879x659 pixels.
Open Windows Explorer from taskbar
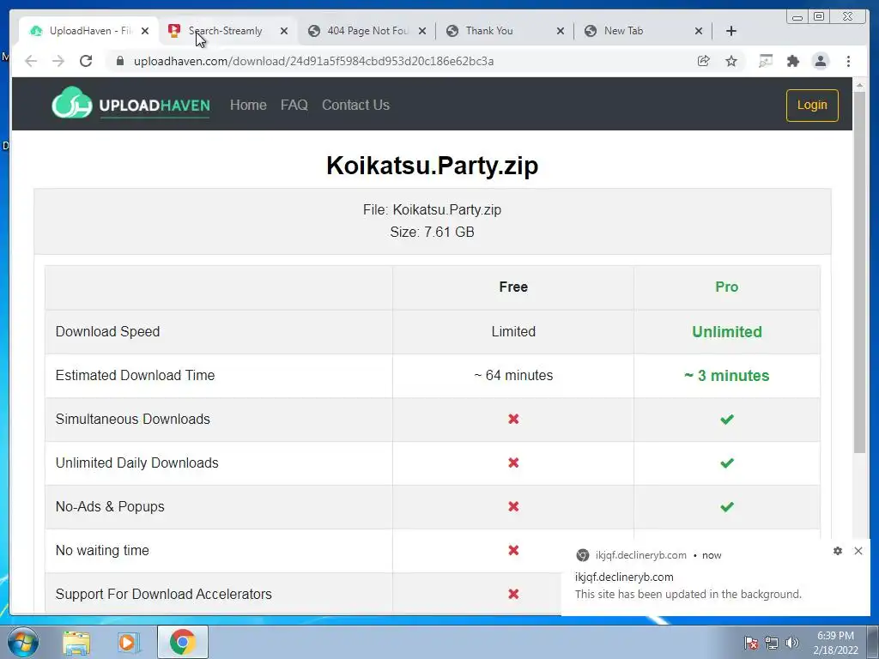(76, 642)
